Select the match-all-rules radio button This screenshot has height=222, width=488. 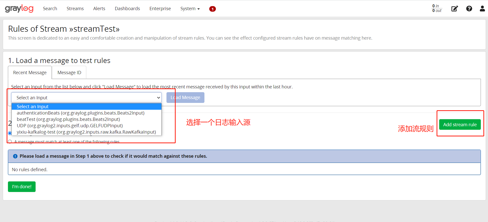pyautogui.click(x=10, y=133)
